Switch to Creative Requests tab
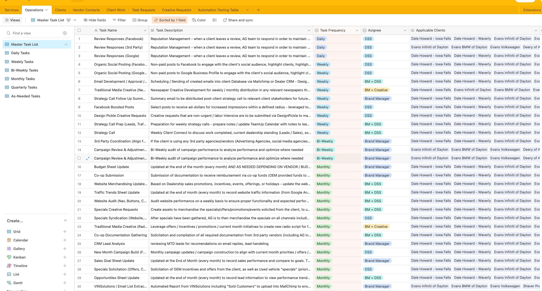The height and width of the screenshot is (291, 542). click(x=177, y=10)
